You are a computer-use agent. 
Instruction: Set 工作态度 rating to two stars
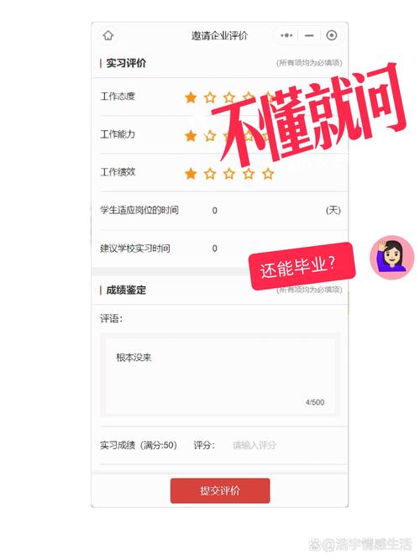(210, 97)
